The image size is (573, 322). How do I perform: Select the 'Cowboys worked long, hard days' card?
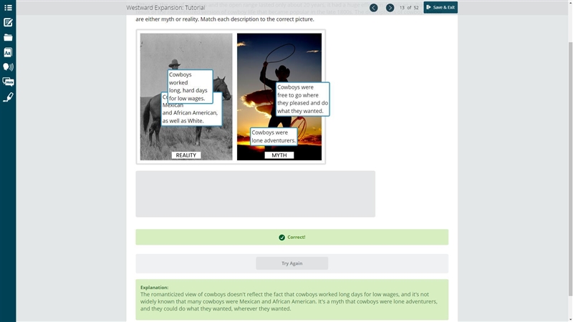point(190,87)
